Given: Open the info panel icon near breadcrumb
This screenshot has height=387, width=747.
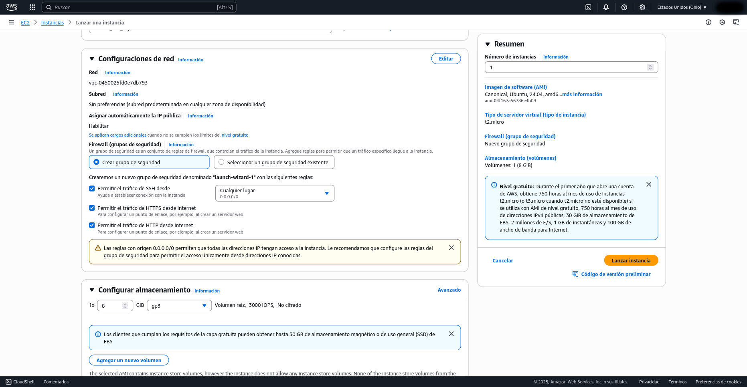Looking at the screenshot, I should click(x=709, y=22).
